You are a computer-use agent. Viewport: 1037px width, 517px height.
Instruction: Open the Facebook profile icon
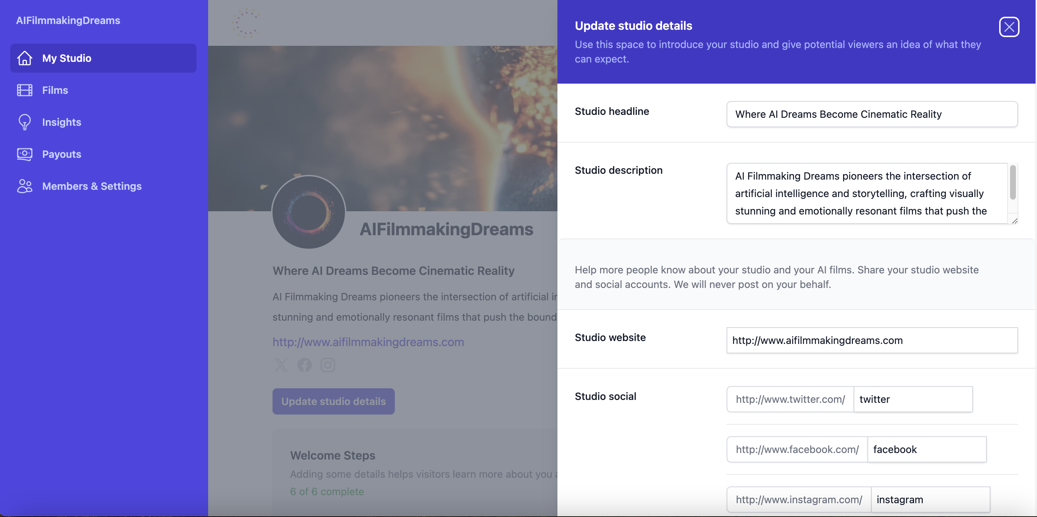point(304,365)
